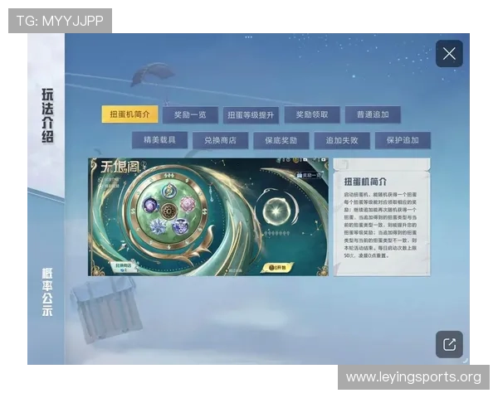Open the 精美载具 tab
498x398 pixels.
[159, 140]
